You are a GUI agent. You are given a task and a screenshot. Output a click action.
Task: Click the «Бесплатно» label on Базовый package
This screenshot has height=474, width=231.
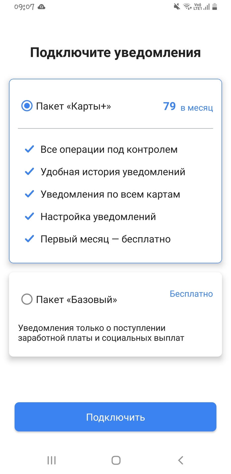(x=191, y=293)
